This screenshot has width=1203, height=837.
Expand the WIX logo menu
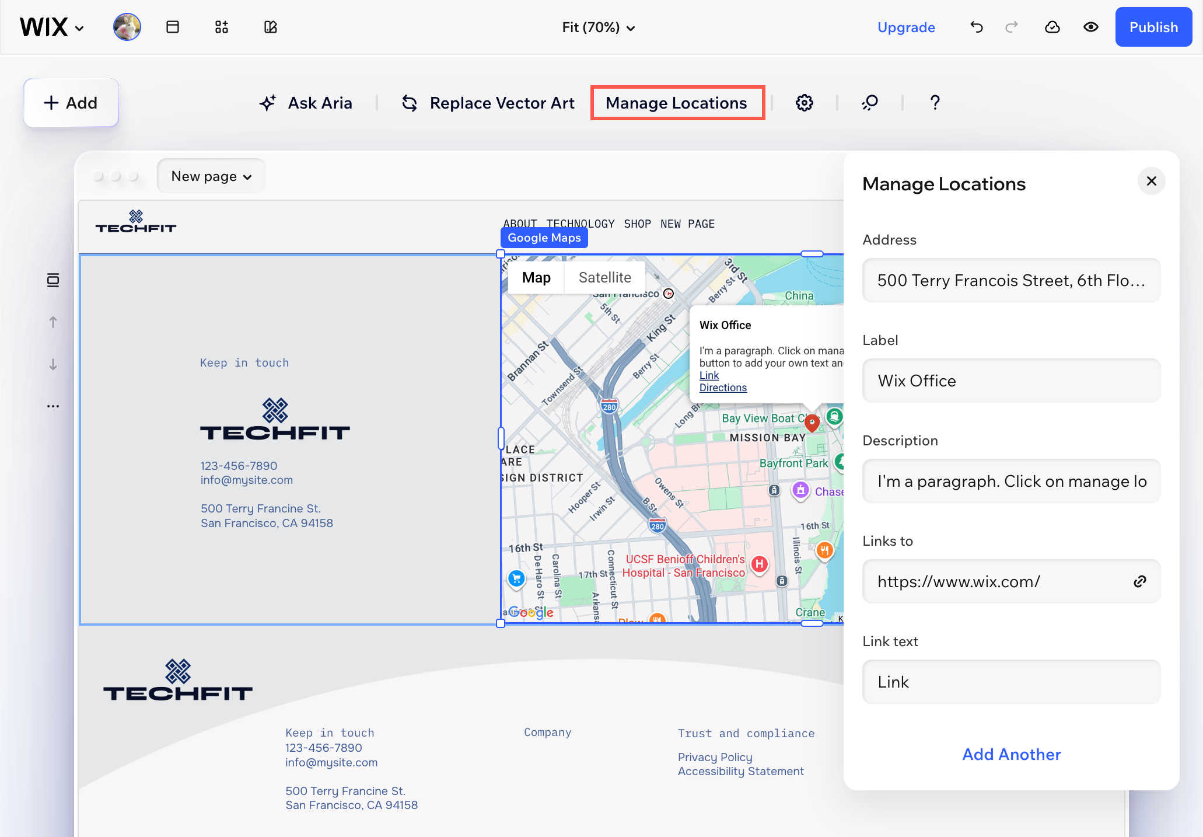pyautogui.click(x=52, y=27)
